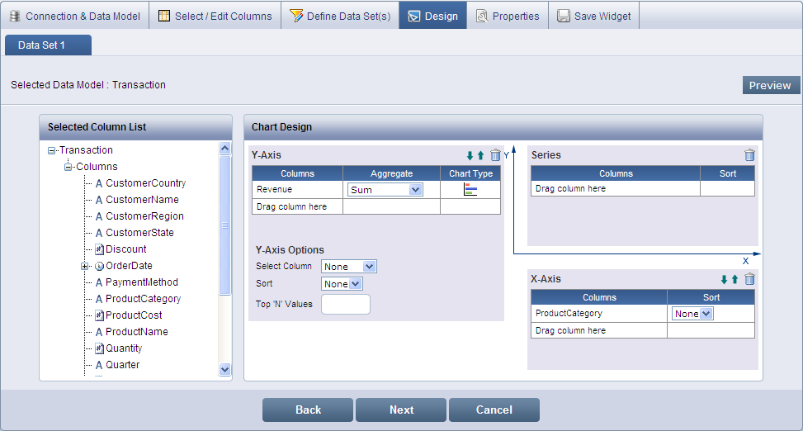The width and height of the screenshot is (803, 431).
Task: Click the X-Axis move down arrow
Action: (724, 280)
